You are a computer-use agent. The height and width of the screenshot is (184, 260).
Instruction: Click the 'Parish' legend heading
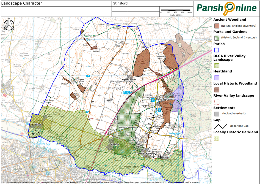pos(219,44)
